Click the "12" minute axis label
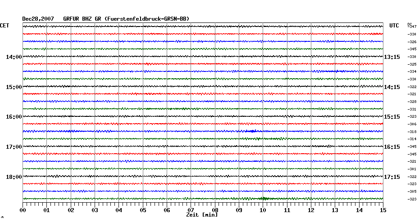 click(x=311, y=210)
